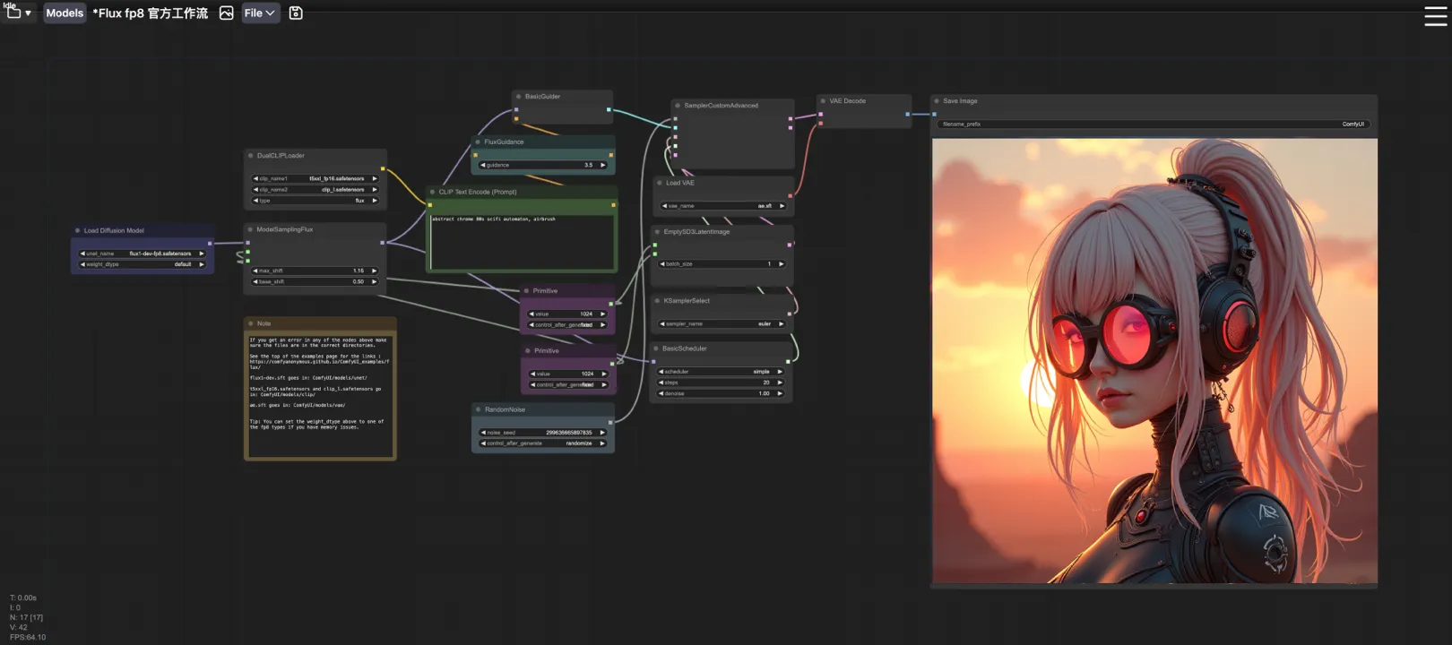
Task: Open the scheduler simple combo box
Action: click(x=722, y=372)
